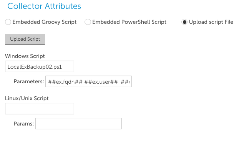239x147 pixels.
Task: Focus the Windows Script field containing LocalExBackup02.ps1
Action: [40, 66]
